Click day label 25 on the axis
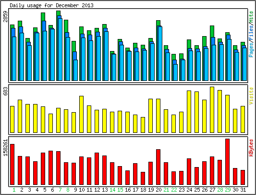Screen dimensions: 256x195 (197, 190)
